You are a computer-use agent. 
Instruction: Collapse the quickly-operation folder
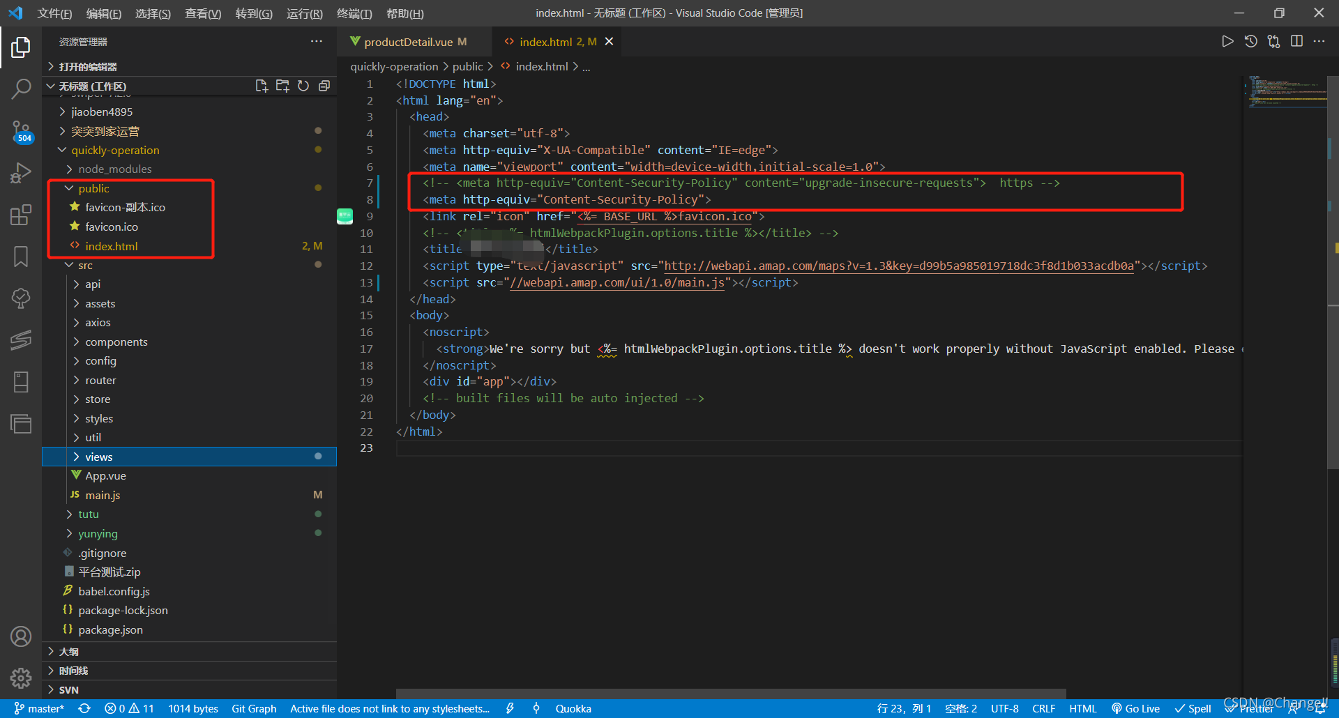pos(189,150)
